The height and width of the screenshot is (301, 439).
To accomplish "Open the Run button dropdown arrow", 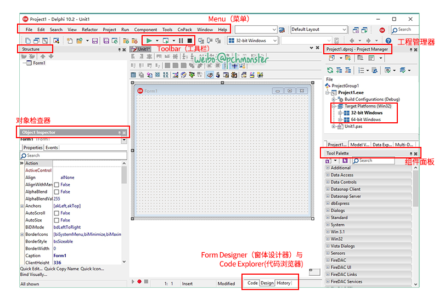I will 157,41.
